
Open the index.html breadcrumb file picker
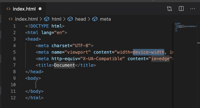tap(26, 19)
